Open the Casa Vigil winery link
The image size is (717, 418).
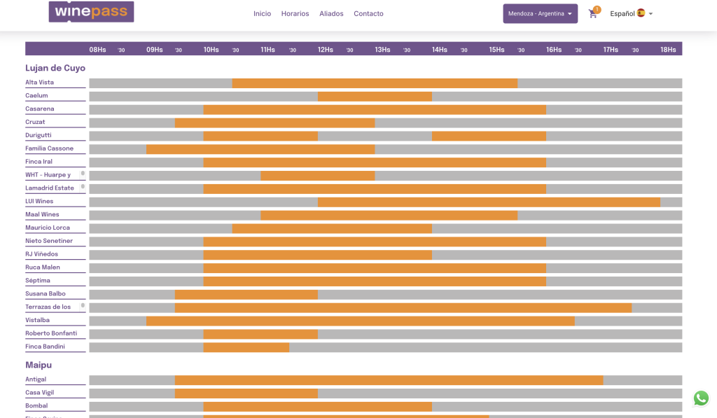tap(39, 393)
